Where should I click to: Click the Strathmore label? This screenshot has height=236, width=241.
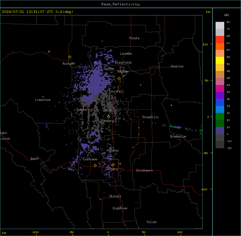pyautogui.click(x=144, y=170)
